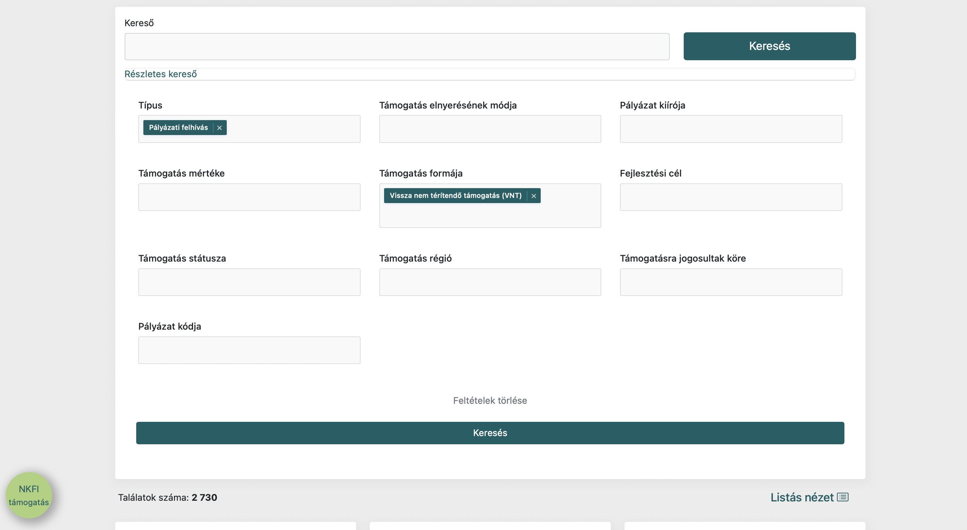Remove the Vissza nem térítendő támogatás tag

(534, 196)
